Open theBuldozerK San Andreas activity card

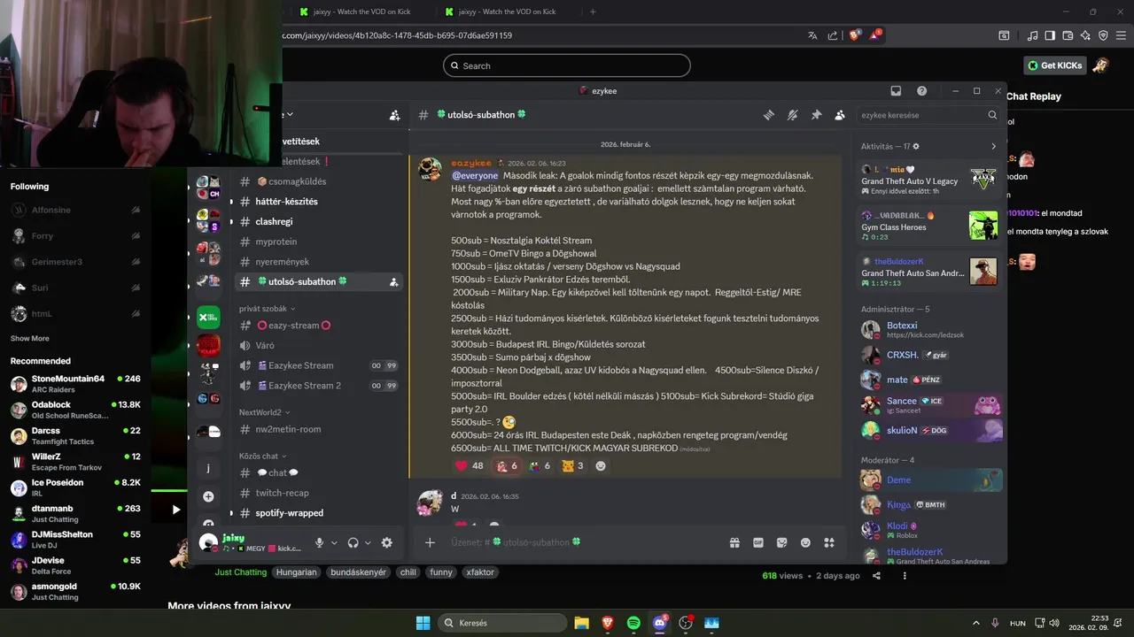(x=931, y=270)
